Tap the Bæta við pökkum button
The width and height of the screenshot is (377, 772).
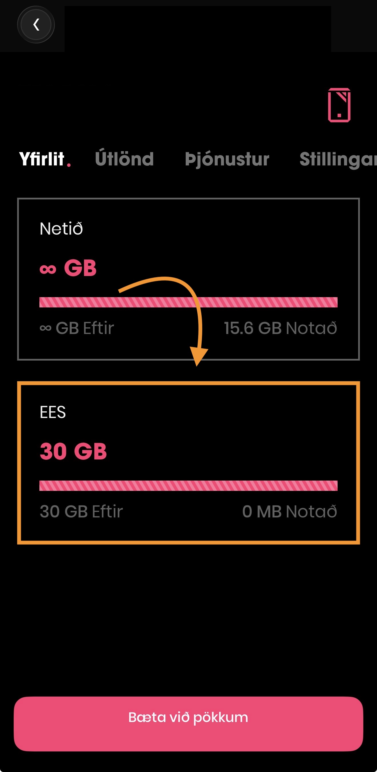(188, 723)
